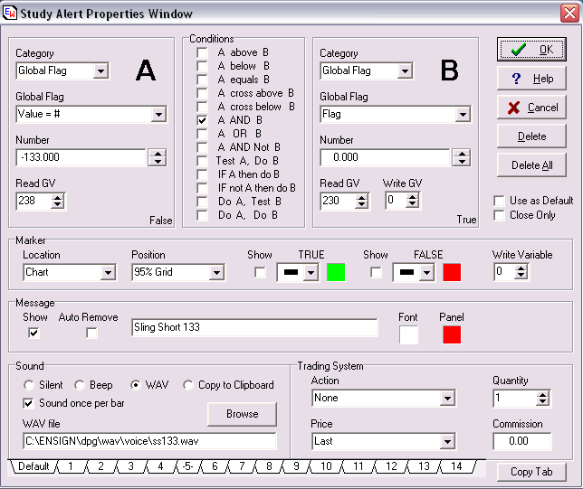Check the 'Test A, Do B' condition
Image resolution: width=583 pixels, height=489 pixels.
[x=202, y=161]
